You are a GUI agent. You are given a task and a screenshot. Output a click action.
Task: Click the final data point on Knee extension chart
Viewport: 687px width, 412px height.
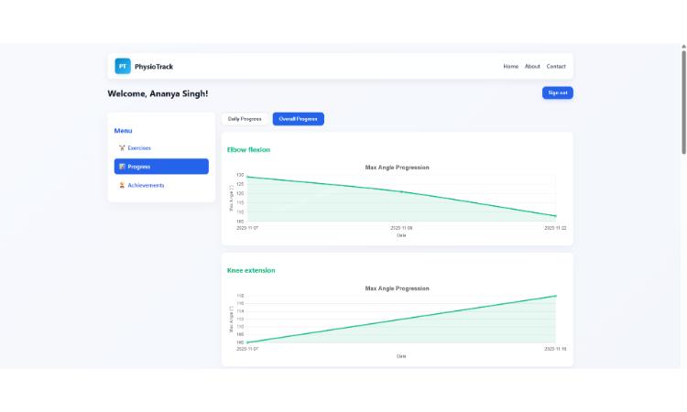556,296
